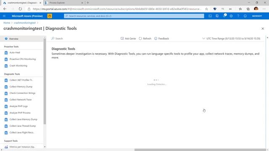Reload the browser page
This screenshot has height=151, width=269.
[x=20, y=9]
